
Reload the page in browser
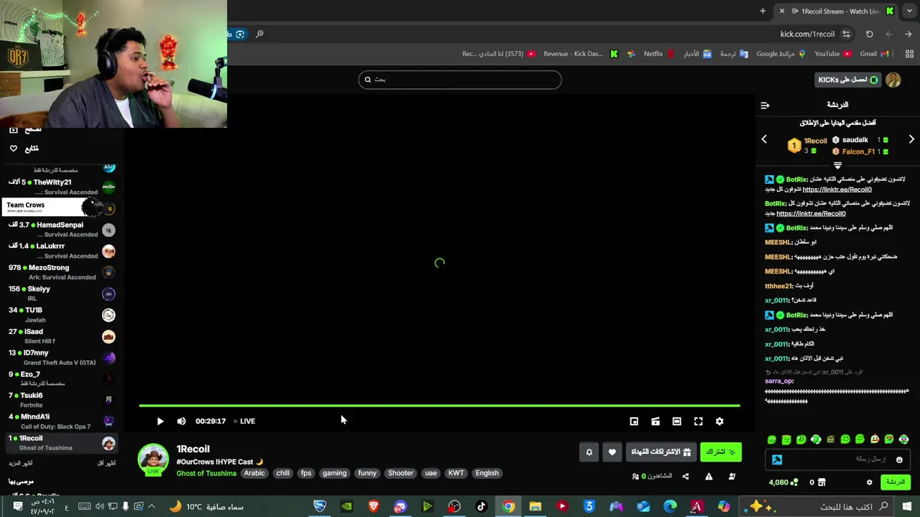coord(869,34)
